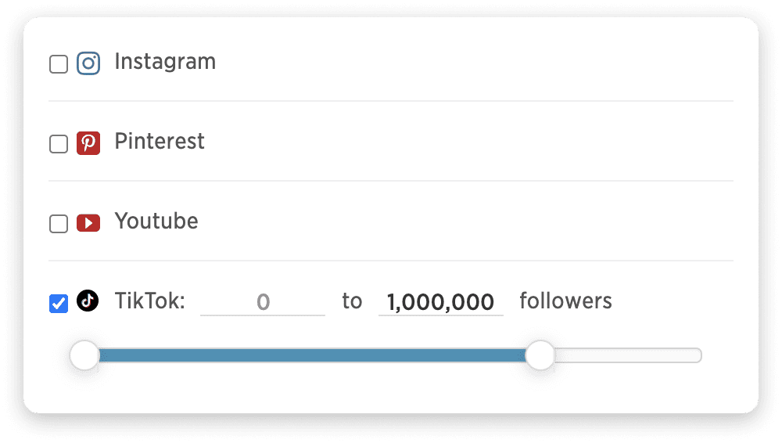The height and width of the screenshot is (443, 782).
Task: Click the left slider handle
Action: click(84, 355)
